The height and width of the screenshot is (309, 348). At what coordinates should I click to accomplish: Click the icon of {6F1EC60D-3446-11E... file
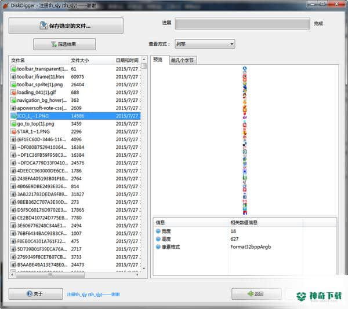click(13, 139)
